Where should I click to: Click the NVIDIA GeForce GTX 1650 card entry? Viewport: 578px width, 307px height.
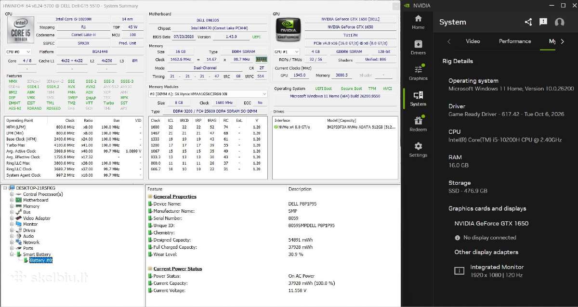pyautogui.click(x=491, y=223)
